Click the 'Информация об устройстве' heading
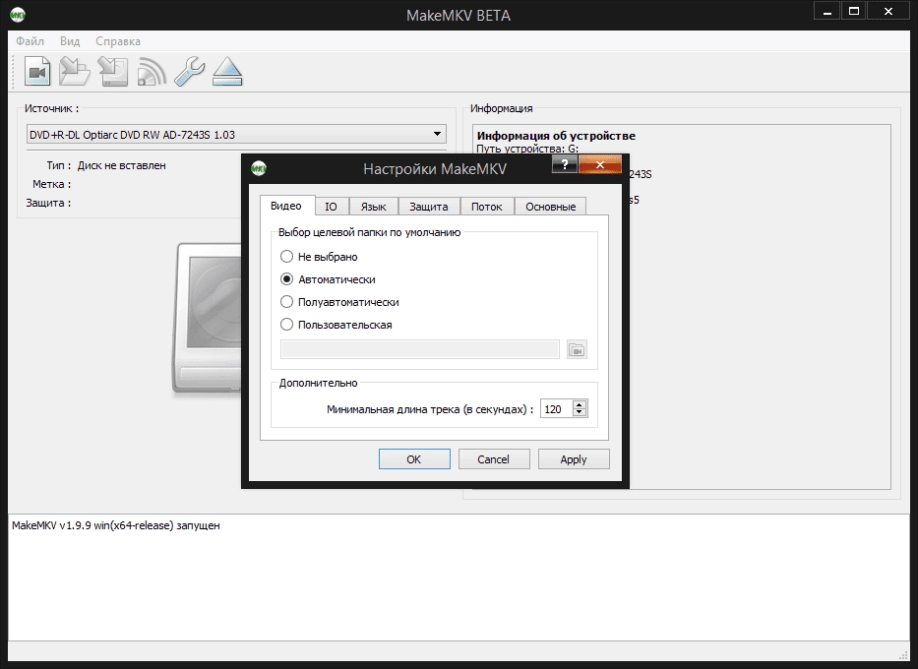Viewport: 918px width, 669px height. click(x=556, y=136)
